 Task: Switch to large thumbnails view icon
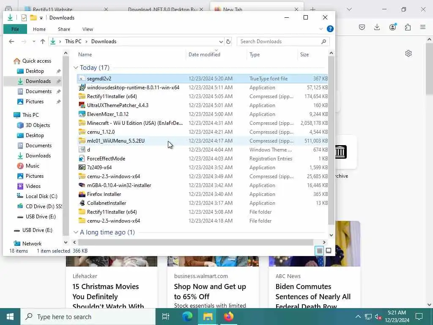tap(329, 251)
